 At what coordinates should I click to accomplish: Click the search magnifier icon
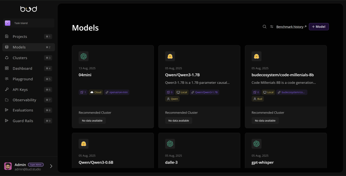coord(265,27)
